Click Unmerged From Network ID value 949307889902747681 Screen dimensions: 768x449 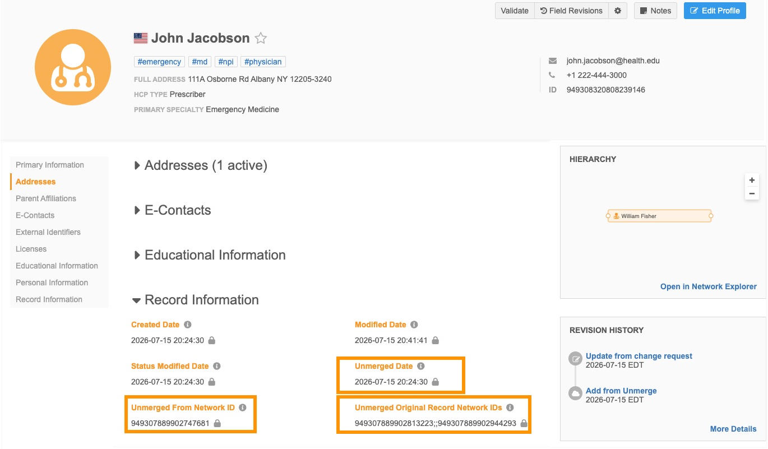[x=170, y=423]
